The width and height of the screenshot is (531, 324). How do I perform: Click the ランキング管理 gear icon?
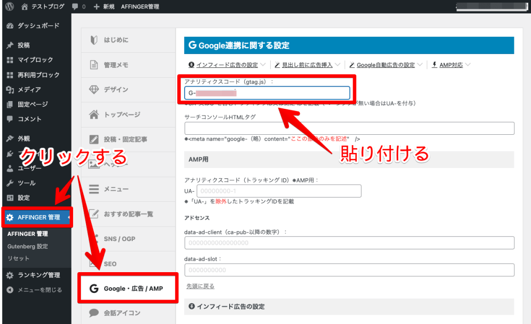[x=10, y=275]
